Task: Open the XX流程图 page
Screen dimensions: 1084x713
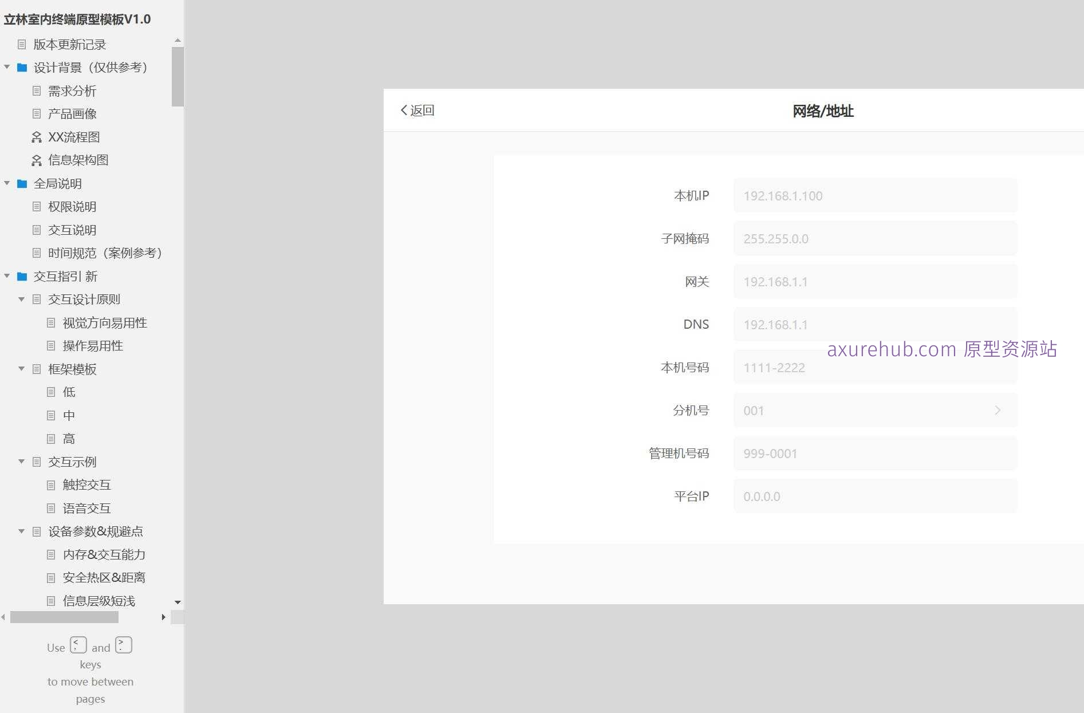Action: click(x=74, y=137)
